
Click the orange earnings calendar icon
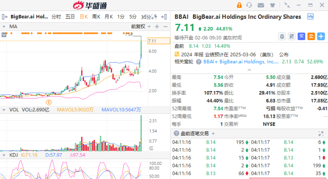177,54
